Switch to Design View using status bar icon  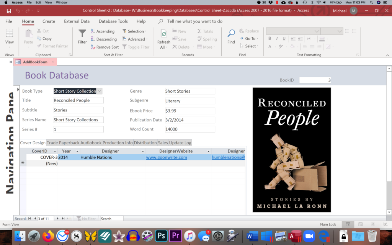385,224
